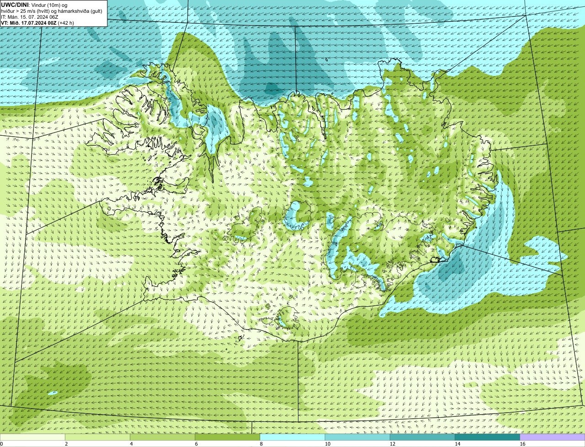Click the "2" tick label on color scale

66,444
